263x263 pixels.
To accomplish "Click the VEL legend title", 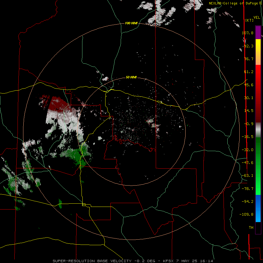I will 257,18.
